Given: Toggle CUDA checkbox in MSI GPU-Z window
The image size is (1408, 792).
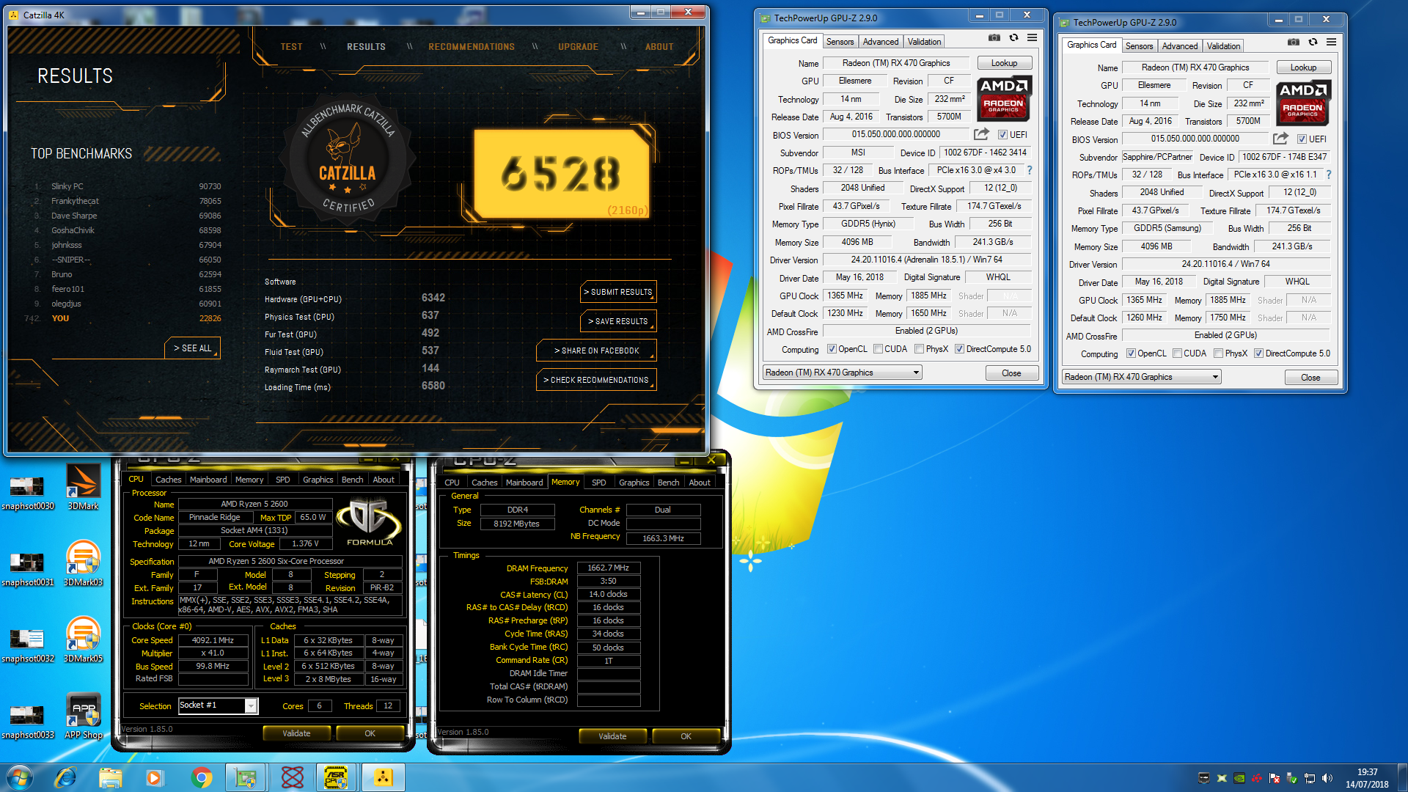Looking at the screenshot, I should (878, 349).
